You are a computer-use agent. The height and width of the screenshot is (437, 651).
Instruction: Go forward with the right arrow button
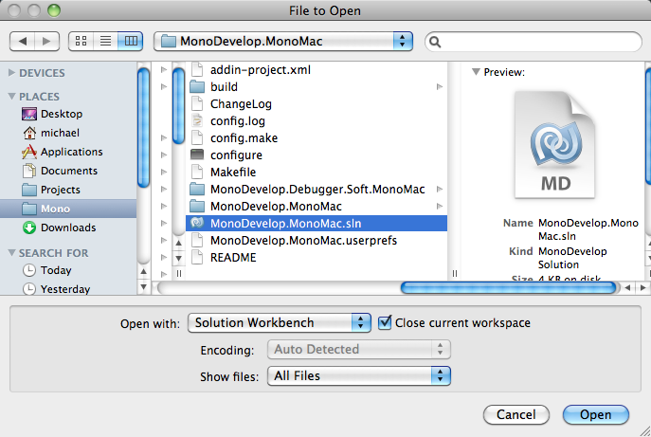[47, 41]
